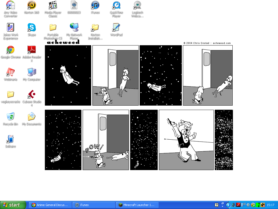Image resolution: width=278 pixels, height=209 pixels.
Task: Switch to the Anime General Discussion Chrome window
Action: pos(50,205)
